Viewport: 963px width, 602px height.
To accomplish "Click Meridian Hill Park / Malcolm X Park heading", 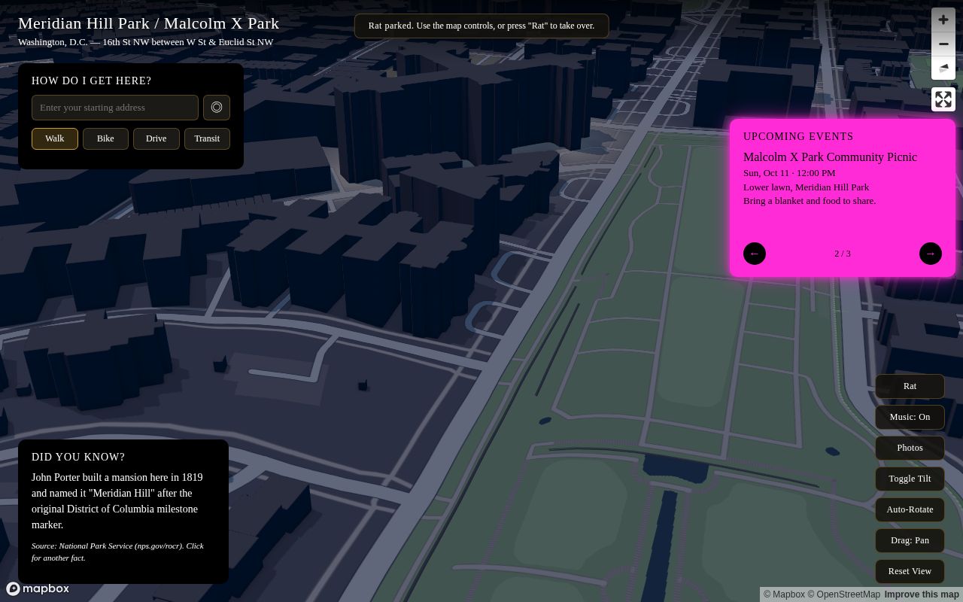I will [x=149, y=23].
